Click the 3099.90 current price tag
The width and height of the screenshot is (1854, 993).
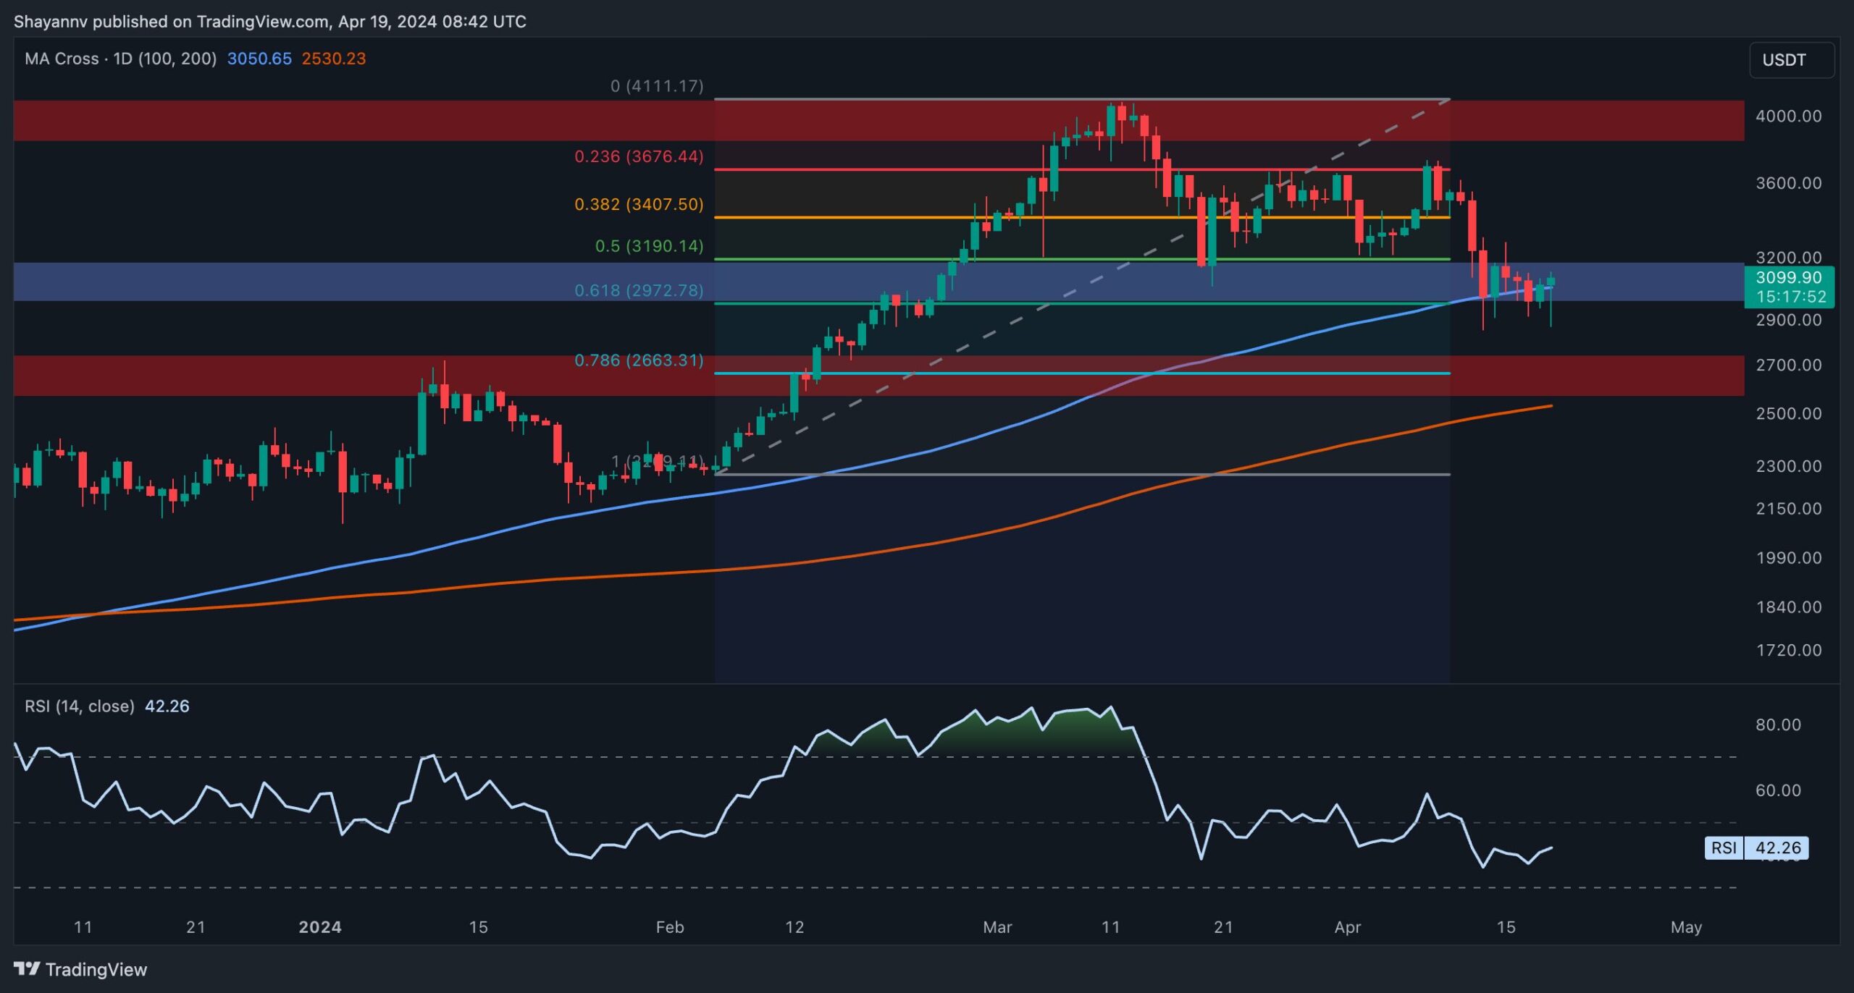(1789, 278)
